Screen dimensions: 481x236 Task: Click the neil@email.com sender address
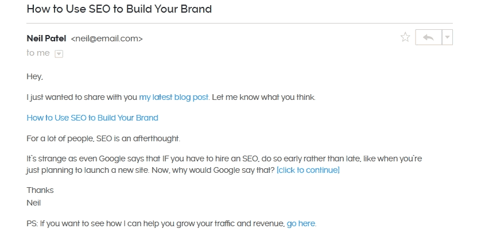click(107, 39)
